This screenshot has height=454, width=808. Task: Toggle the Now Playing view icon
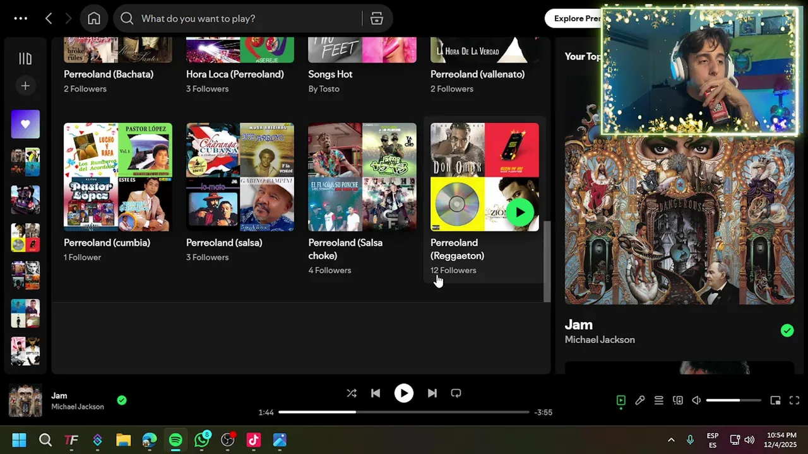point(621,400)
